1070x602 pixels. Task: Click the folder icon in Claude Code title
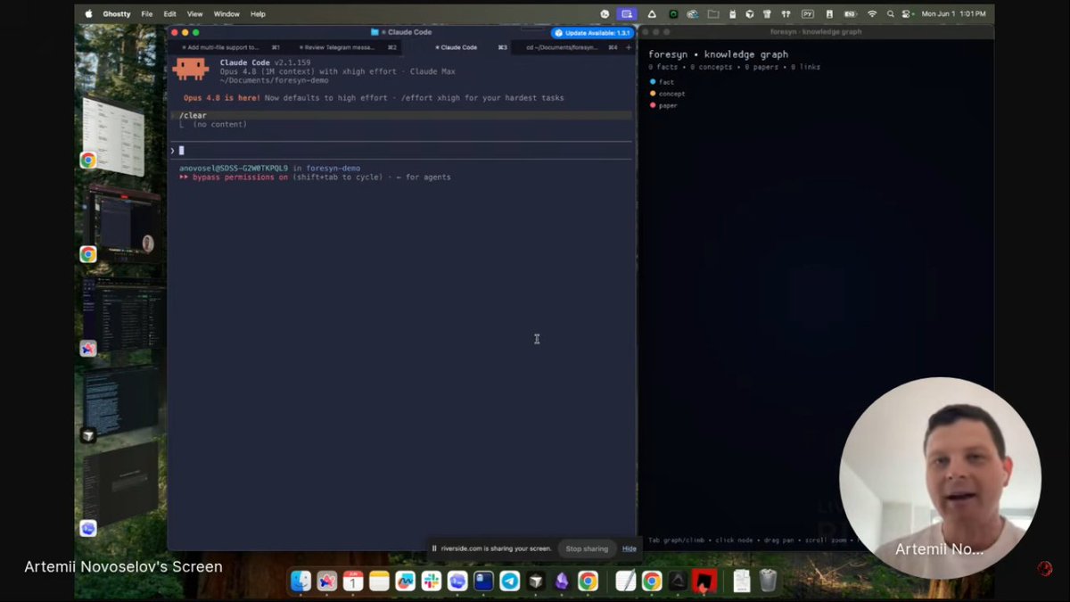(375, 32)
